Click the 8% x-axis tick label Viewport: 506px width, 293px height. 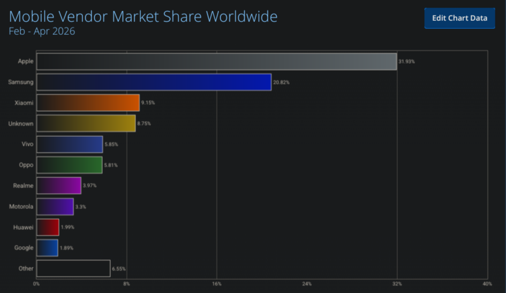click(126, 284)
